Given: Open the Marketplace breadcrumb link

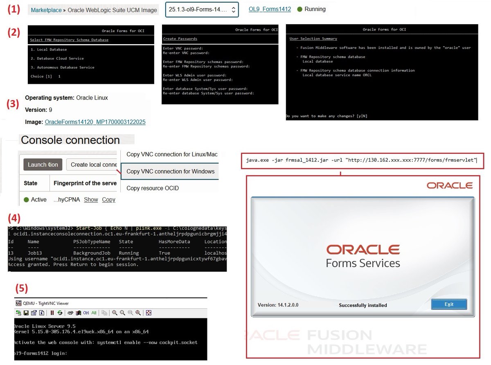Looking at the screenshot, I should [x=46, y=10].
